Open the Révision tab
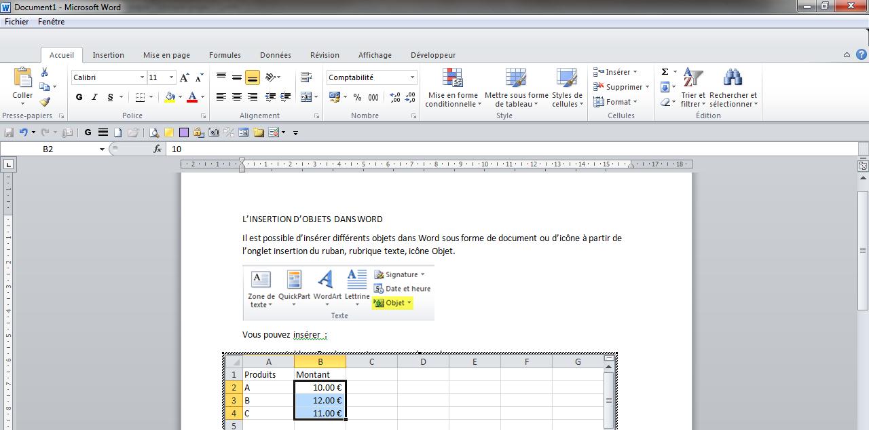 tap(325, 55)
